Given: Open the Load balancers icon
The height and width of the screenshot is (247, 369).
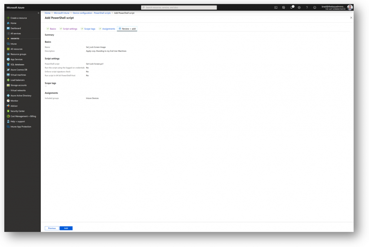Looking at the screenshot, I should [8, 80].
